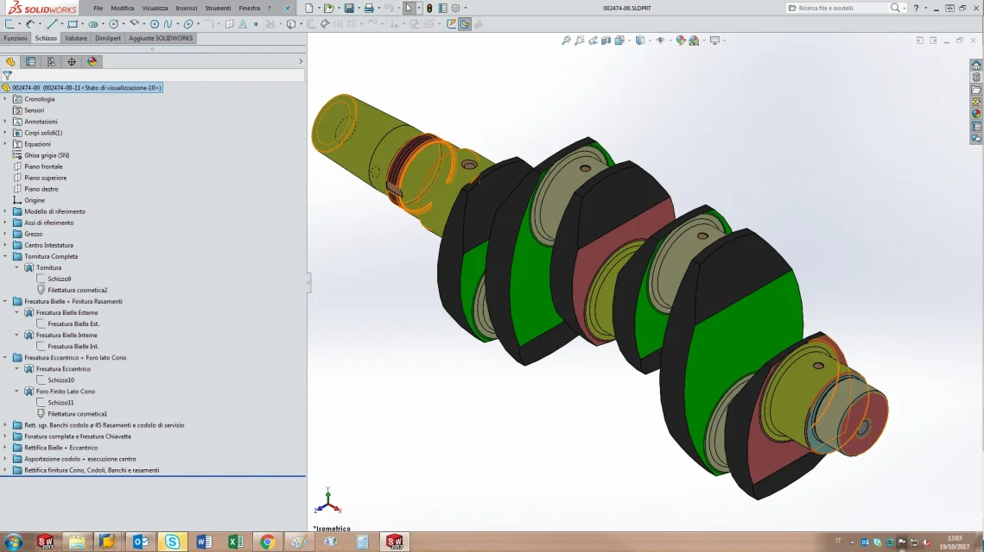This screenshot has height=552, width=984.
Task: Open the Options gear icon
Action: pyautogui.click(x=455, y=8)
